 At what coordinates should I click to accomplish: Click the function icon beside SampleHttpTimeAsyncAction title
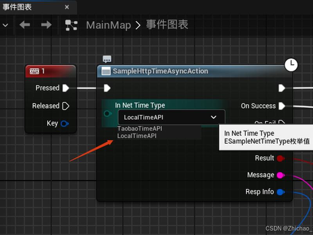point(106,71)
